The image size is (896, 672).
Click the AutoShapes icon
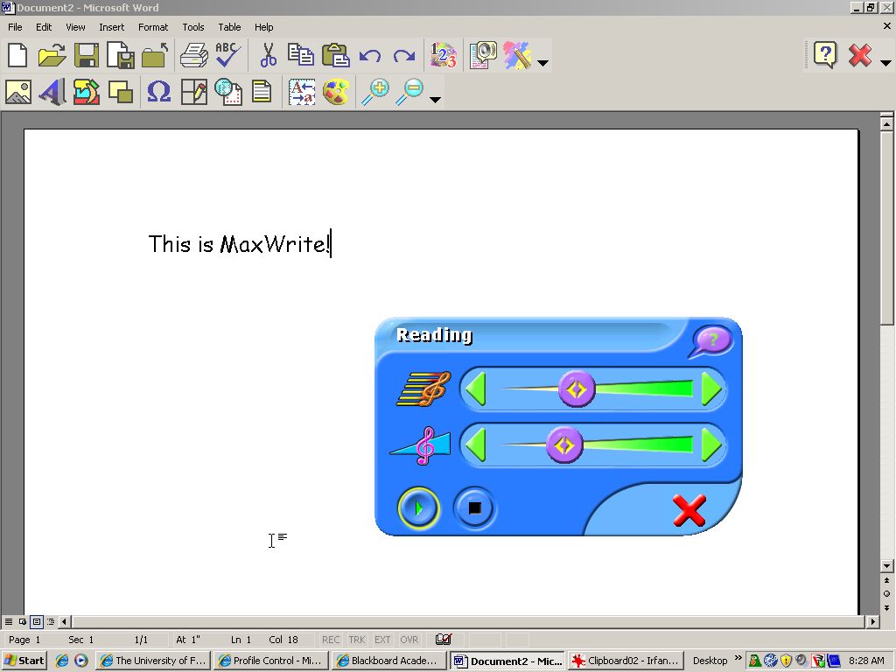pyautogui.click(x=87, y=92)
